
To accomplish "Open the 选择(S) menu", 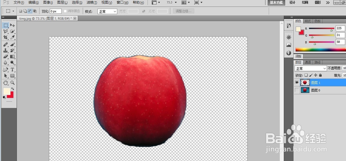I will pyautogui.click(x=77, y=3).
